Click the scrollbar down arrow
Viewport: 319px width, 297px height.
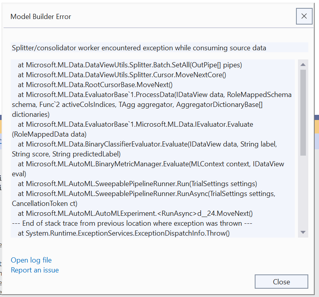point(303,232)
